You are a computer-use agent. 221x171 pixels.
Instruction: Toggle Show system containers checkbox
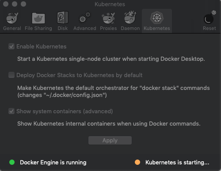11,111
